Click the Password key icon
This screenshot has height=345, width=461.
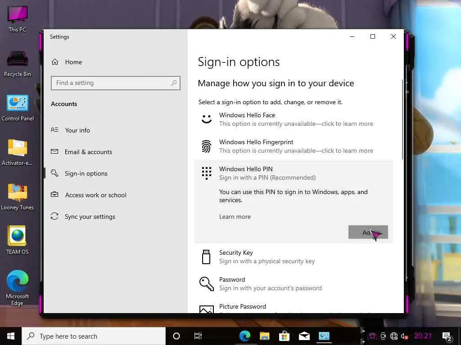coord(206,284)
